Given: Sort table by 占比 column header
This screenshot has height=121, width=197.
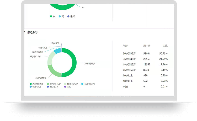Looking at the screenshot, I should point(165,46).
